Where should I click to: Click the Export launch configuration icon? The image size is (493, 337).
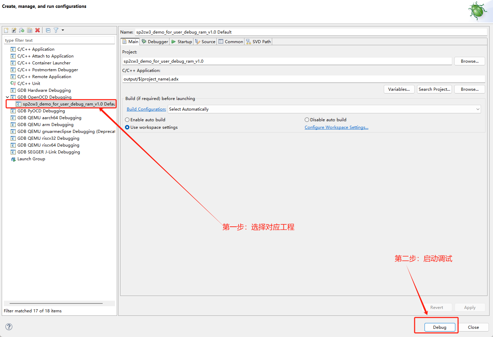(22, 30)
